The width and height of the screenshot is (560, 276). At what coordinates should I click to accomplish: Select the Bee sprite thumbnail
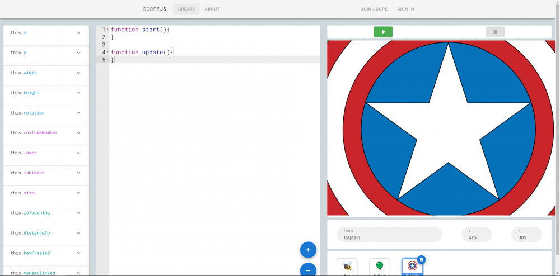point(347,267)
